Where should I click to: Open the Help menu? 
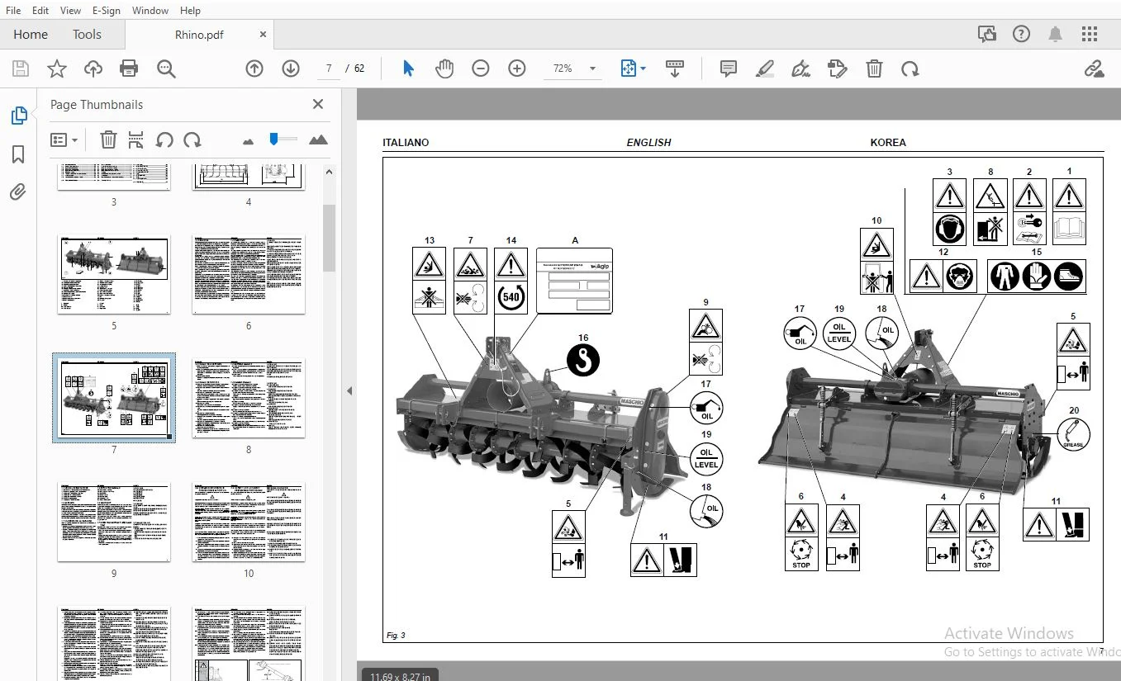coord(190,11)
